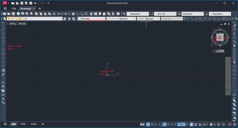The image size is (238, 128).
Task: Toggle grid display in status bar
Action: [x=148, y=124]
